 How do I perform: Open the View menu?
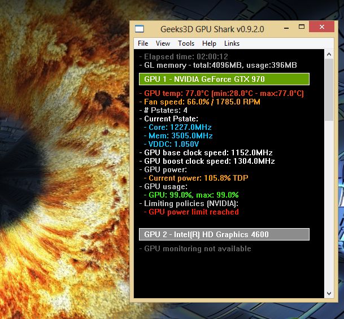coord(163,43)
